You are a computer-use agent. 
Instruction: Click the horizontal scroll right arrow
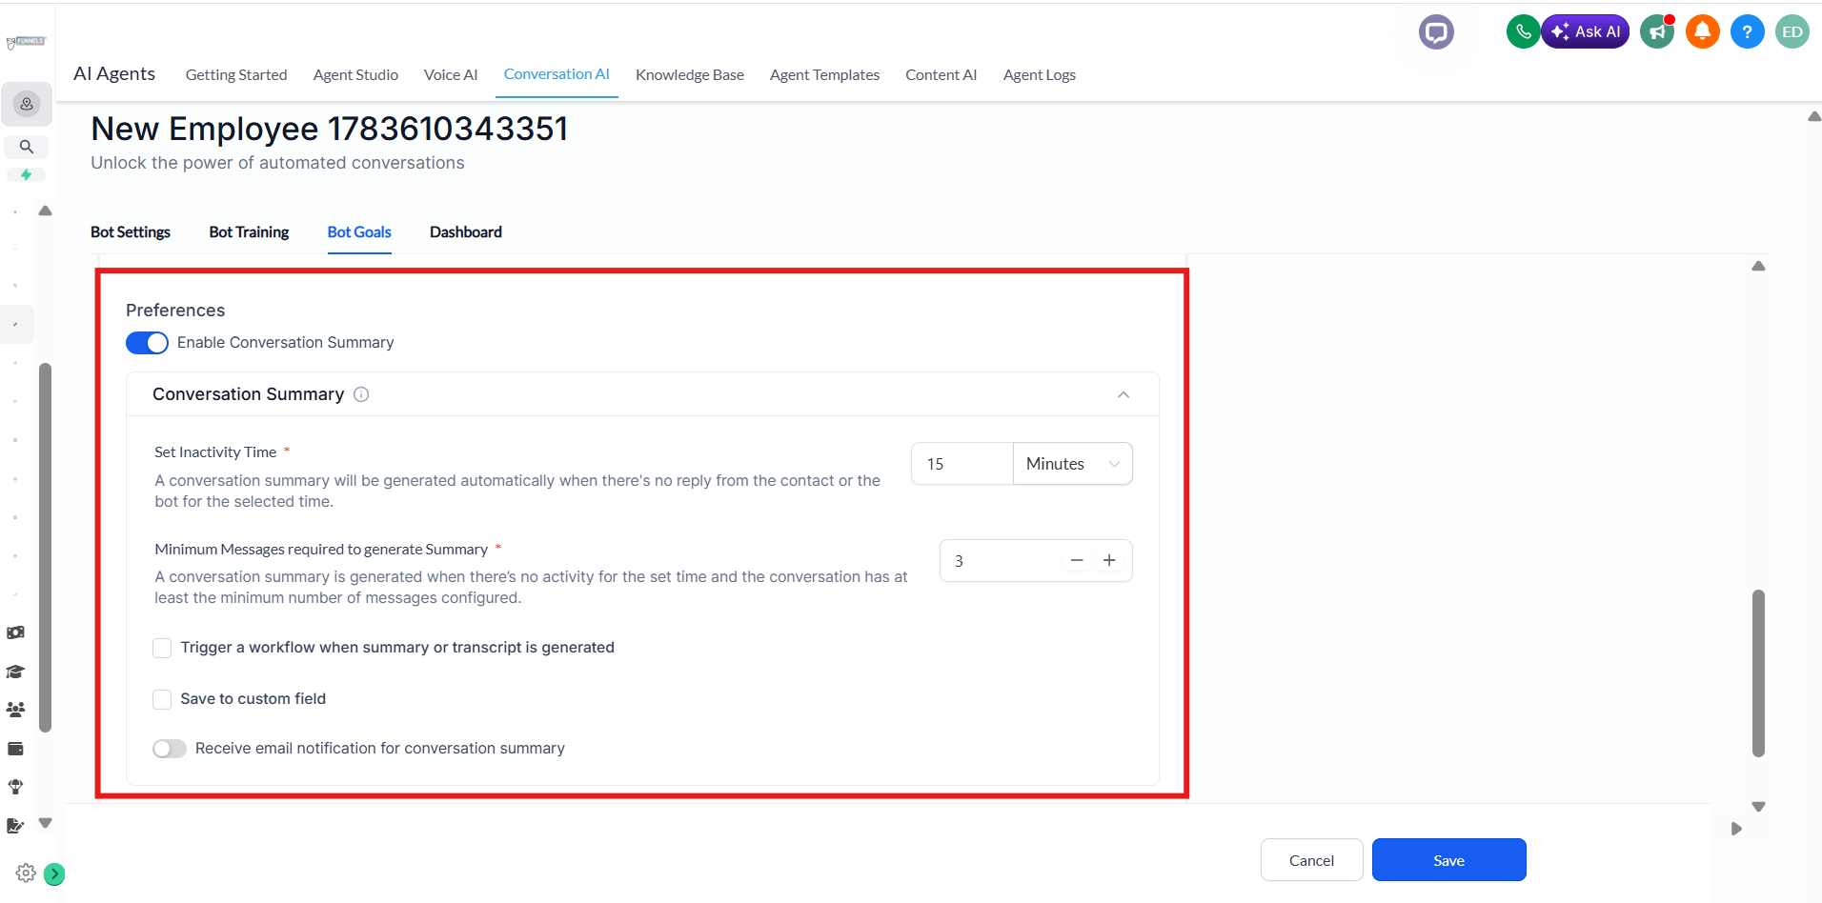tap(1736, 829)
